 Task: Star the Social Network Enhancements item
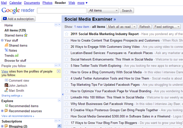click(67, 59)
